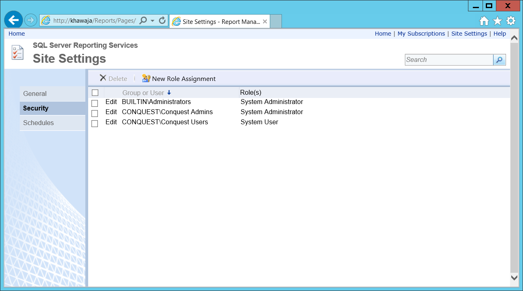Click the Delete X icon in toolbar
This screenshot has width=523, height=291.
click(103, 78)
